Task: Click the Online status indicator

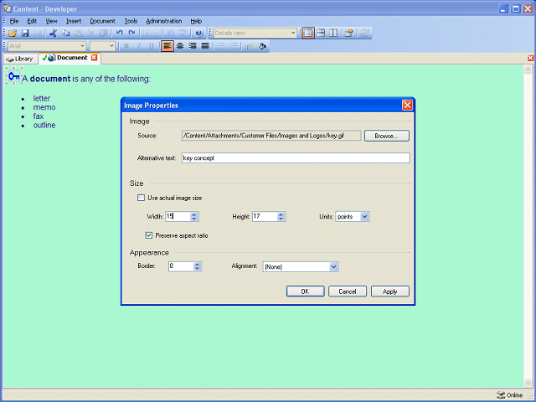Action: pyautogui.click(x=510, y=395)
